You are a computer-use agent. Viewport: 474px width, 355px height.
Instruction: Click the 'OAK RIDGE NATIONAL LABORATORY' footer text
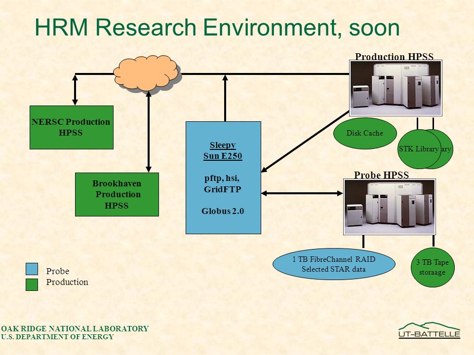coord(75,328)
